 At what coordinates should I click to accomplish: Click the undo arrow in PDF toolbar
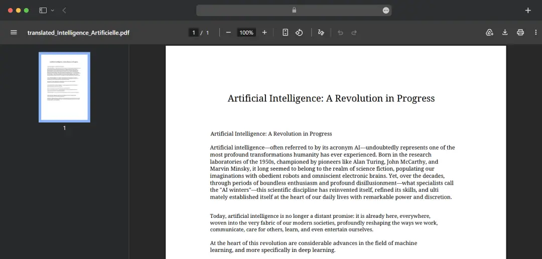click(x=340, y=33)
